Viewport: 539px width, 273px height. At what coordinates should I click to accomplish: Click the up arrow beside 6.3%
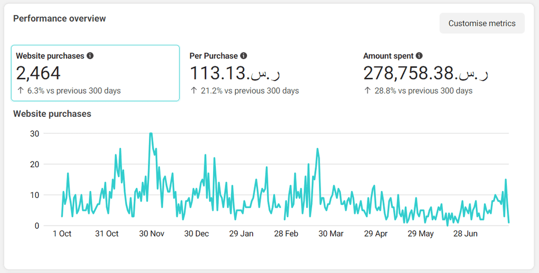pos(21,90)
